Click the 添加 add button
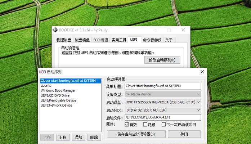Screen dimensions: 251x144 coord(79,137)
